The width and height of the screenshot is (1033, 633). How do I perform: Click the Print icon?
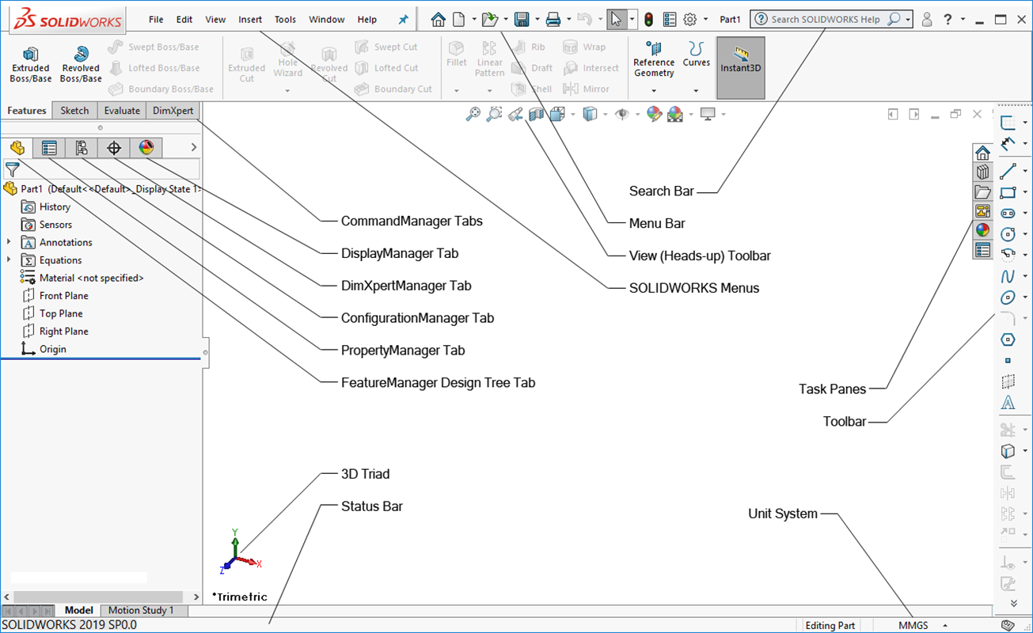(x=553, y=19)
